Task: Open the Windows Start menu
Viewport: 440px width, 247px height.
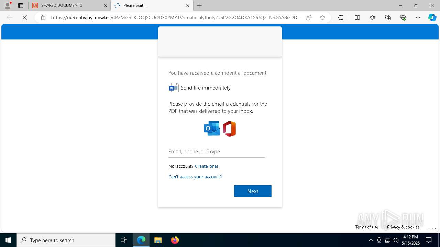Action: tap(8, 240)
